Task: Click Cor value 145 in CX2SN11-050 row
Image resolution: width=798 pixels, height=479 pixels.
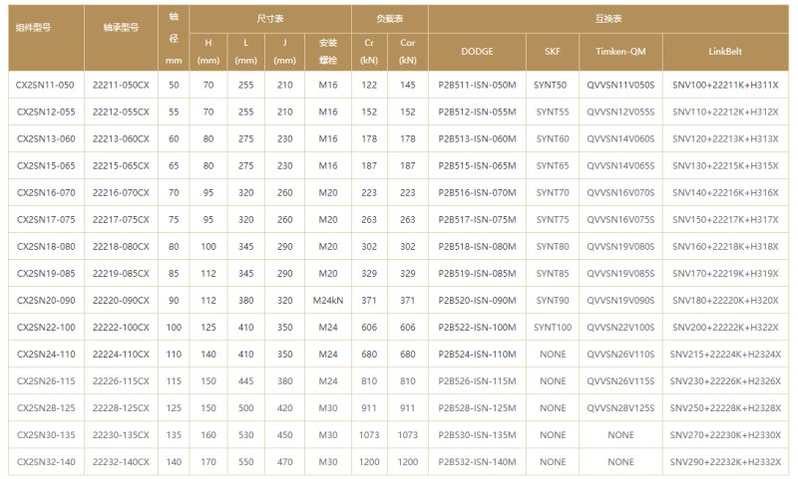Action: pos(408,85)
